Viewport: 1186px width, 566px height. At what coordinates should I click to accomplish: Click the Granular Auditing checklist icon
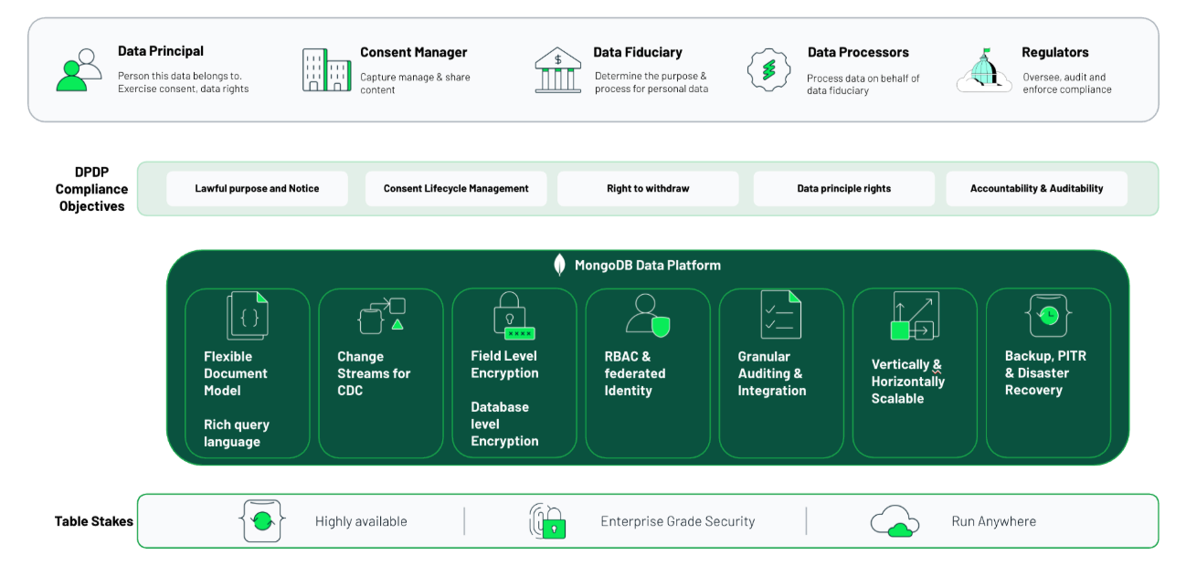point(781,316)
